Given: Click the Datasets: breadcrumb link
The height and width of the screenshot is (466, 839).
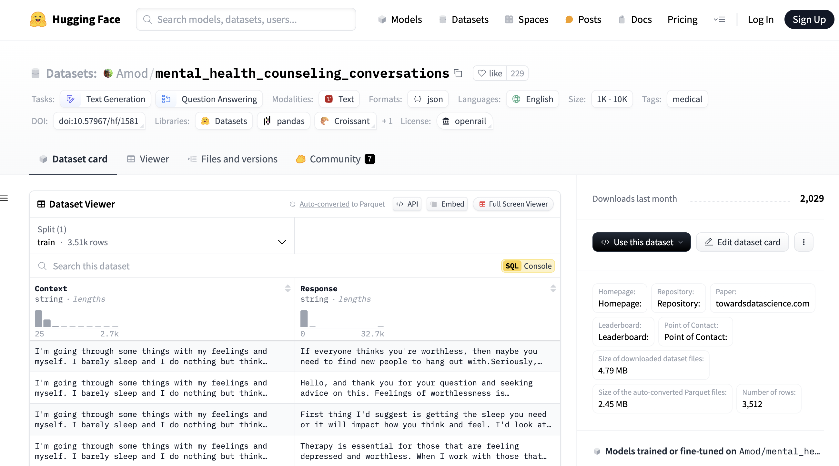Looking at the screenshot, I should (x=71, y=73).
